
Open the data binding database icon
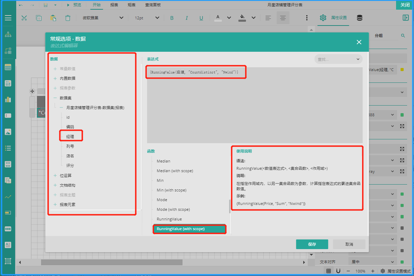(359, 18)
